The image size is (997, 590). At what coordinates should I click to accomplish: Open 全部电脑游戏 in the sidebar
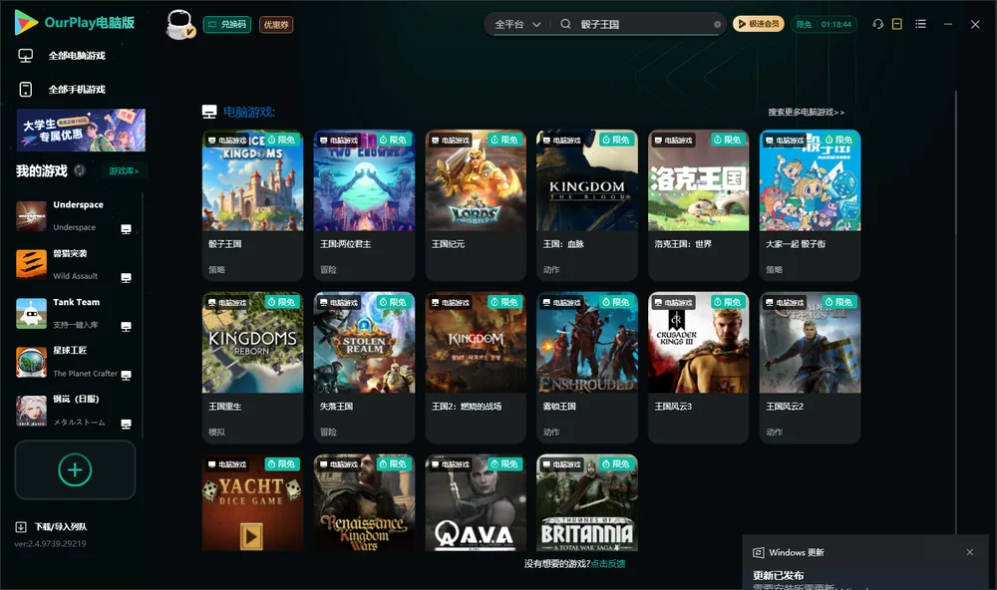pos(77,56)
